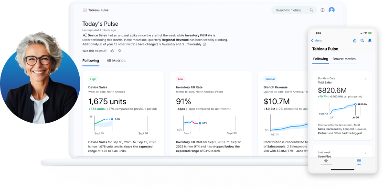The height and width of the screenshot is (190, 384).
Task: Click the $10.7M revenue value
Action: (277, 101)
